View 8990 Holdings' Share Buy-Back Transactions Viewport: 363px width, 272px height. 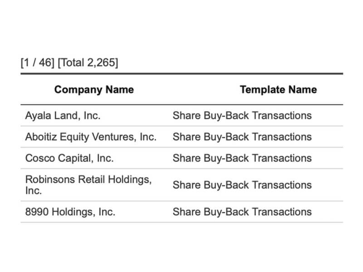(242, 212)
